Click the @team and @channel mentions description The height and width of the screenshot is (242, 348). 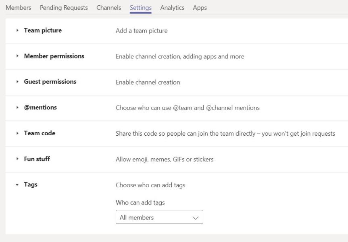click(188, 108)
